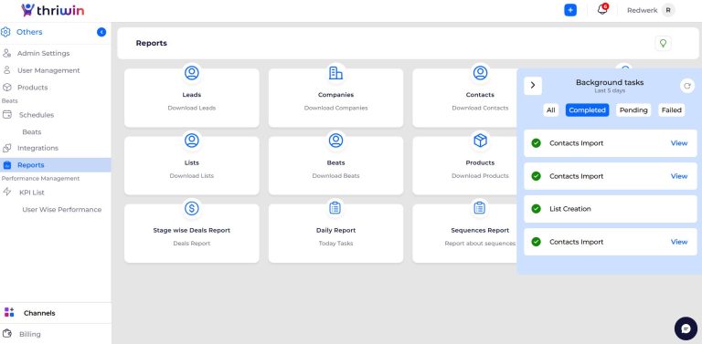The height and width of the screenshot is (344, 702).
Task: Click the Lists card icon
Action: point(192,141)
